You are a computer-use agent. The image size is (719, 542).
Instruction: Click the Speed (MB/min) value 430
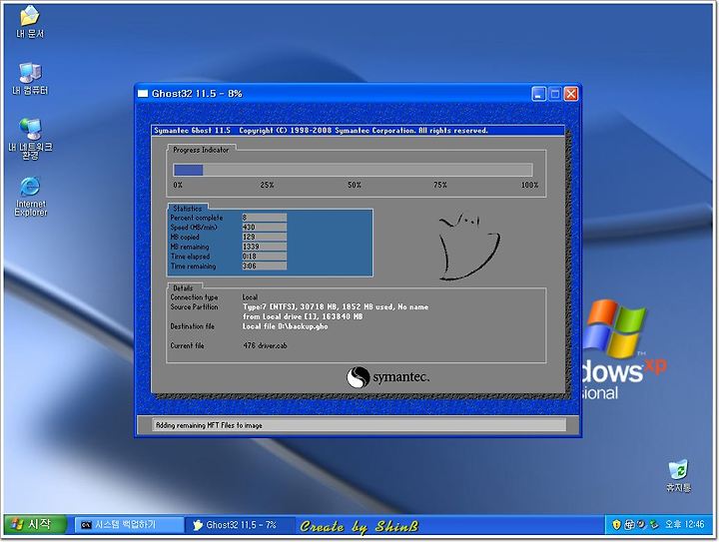264,228
